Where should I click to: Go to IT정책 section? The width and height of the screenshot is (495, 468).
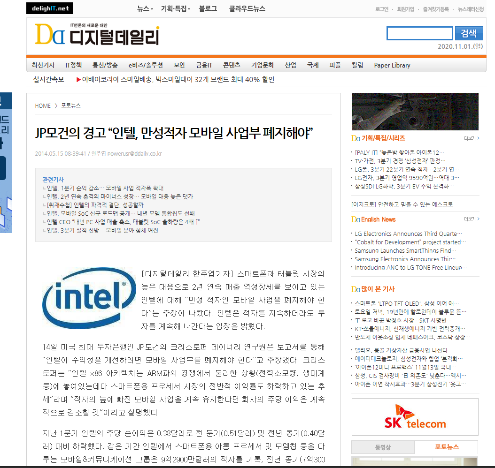pos(74,65)
